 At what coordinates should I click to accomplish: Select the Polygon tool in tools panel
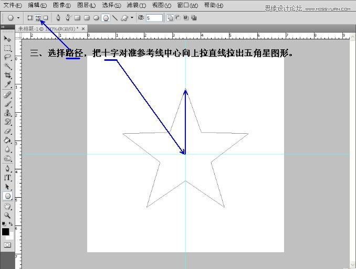coord(7,196)
